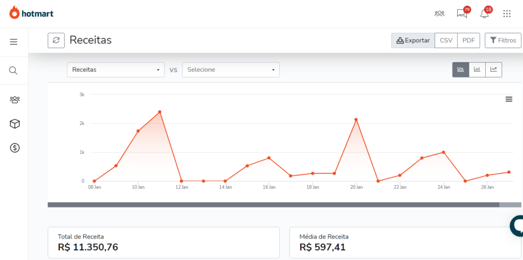Open the sidebar users group icon
The height and width of the screenshot is (260, 523).
15,100
